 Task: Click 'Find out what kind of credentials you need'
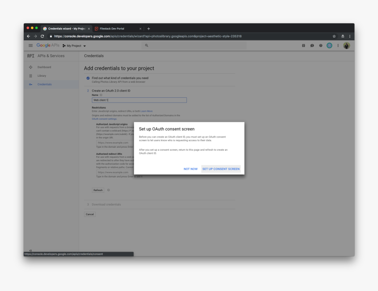pyautogui.click(x=120, y=78)
